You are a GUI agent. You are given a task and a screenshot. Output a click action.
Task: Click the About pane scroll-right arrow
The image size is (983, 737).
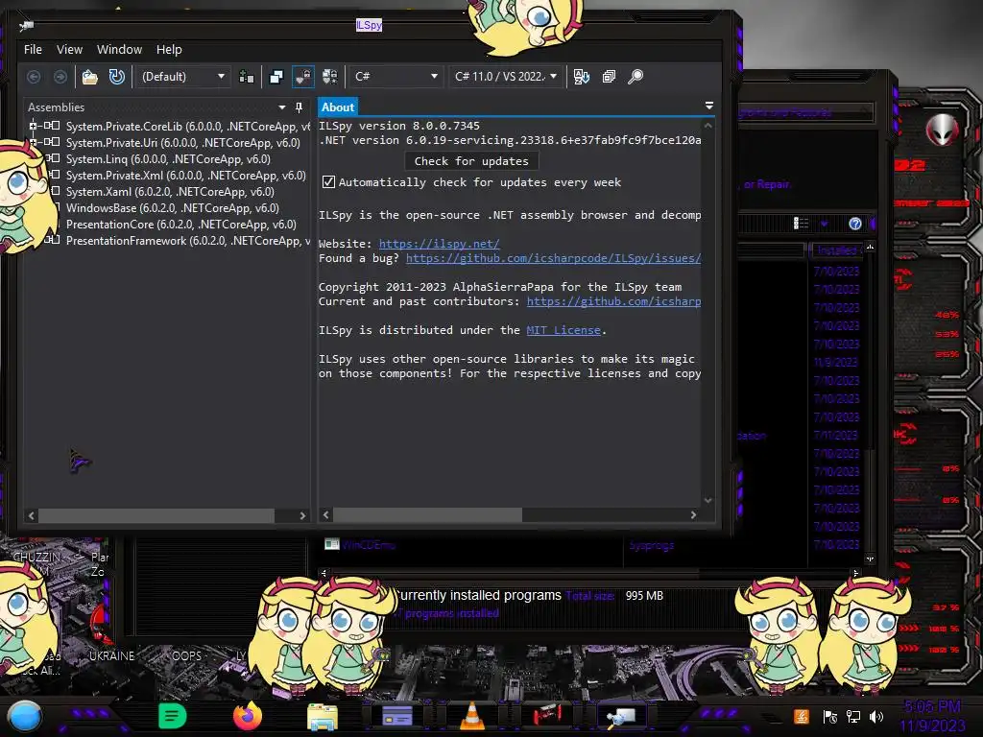(693, 515)
